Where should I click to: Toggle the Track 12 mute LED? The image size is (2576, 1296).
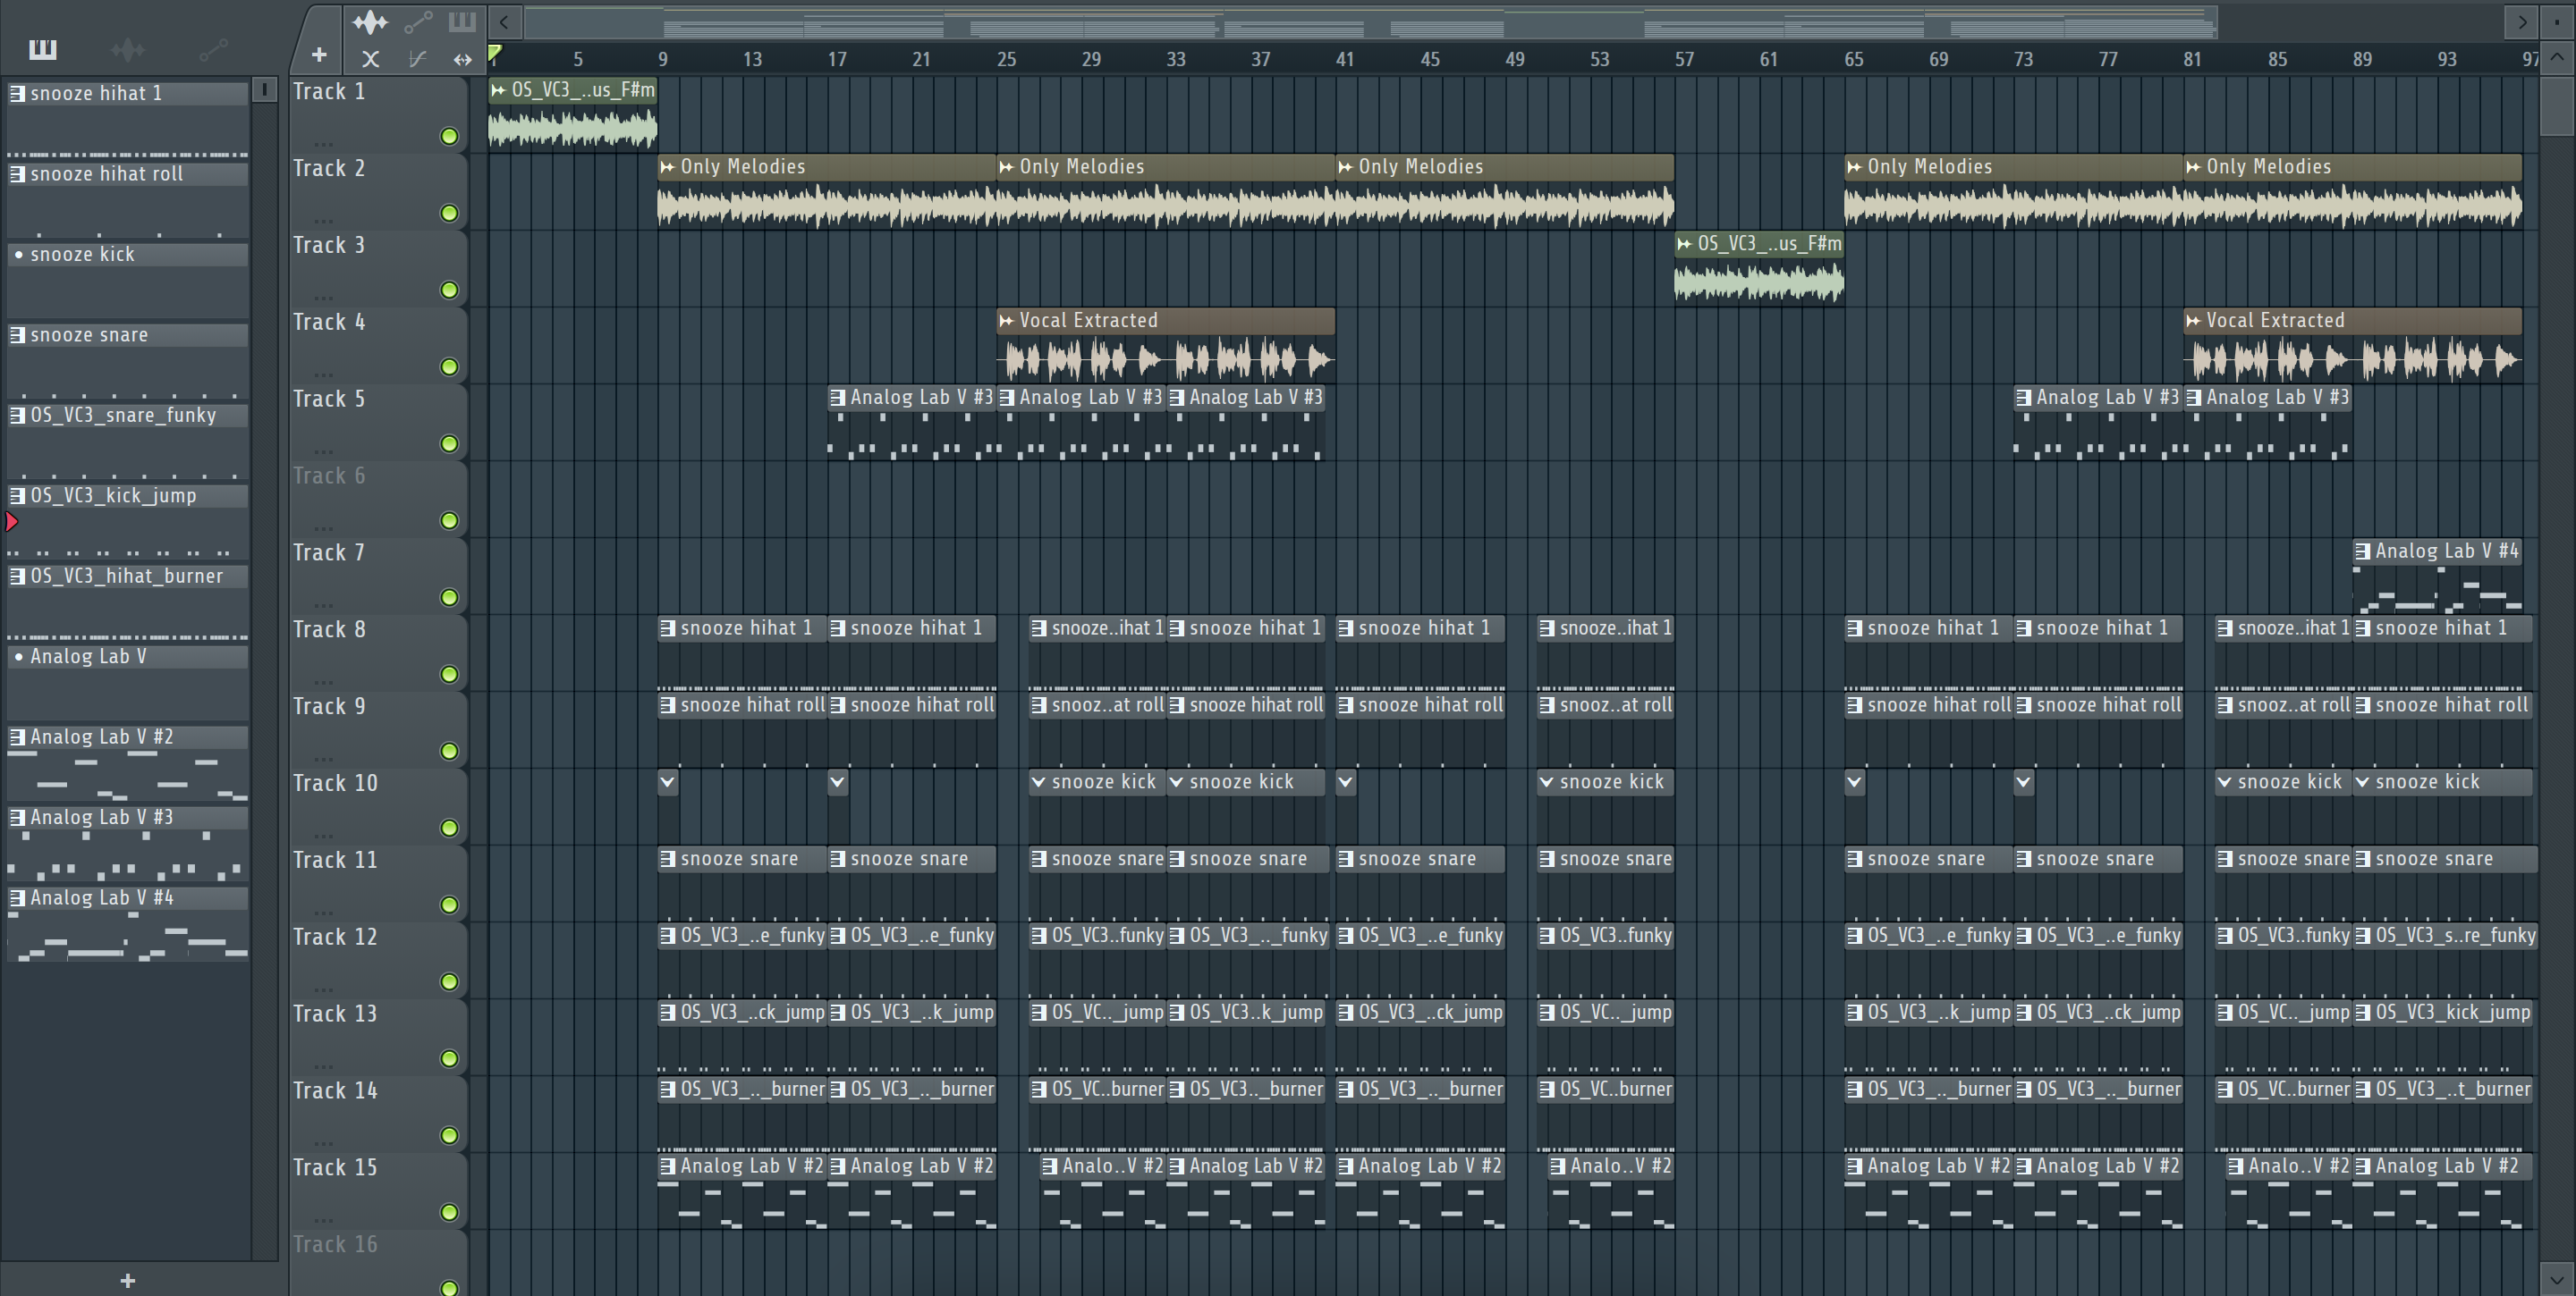449,982
